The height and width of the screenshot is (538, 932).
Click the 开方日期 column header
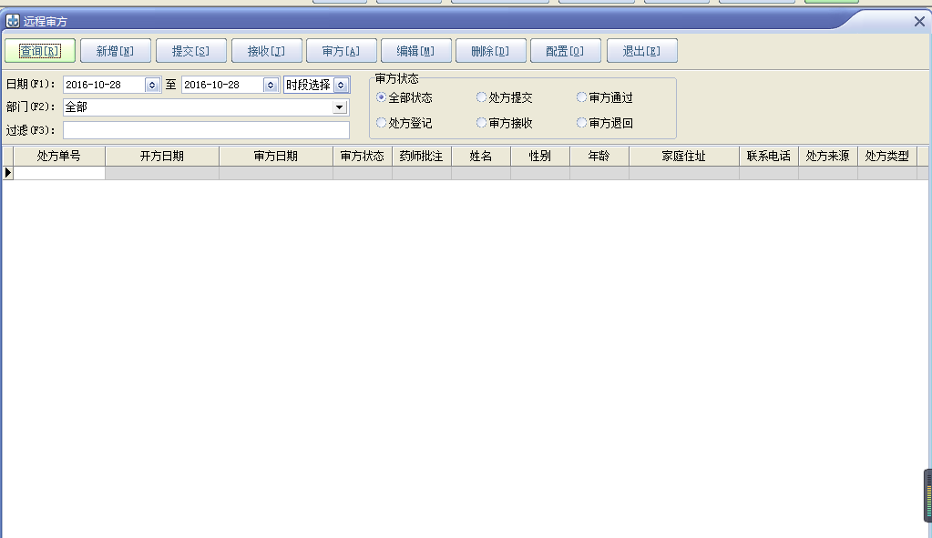pos(161,157)
